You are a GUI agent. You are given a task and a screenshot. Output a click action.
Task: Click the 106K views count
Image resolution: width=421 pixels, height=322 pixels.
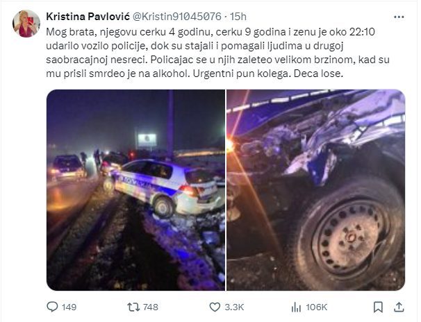coord(316,307)
